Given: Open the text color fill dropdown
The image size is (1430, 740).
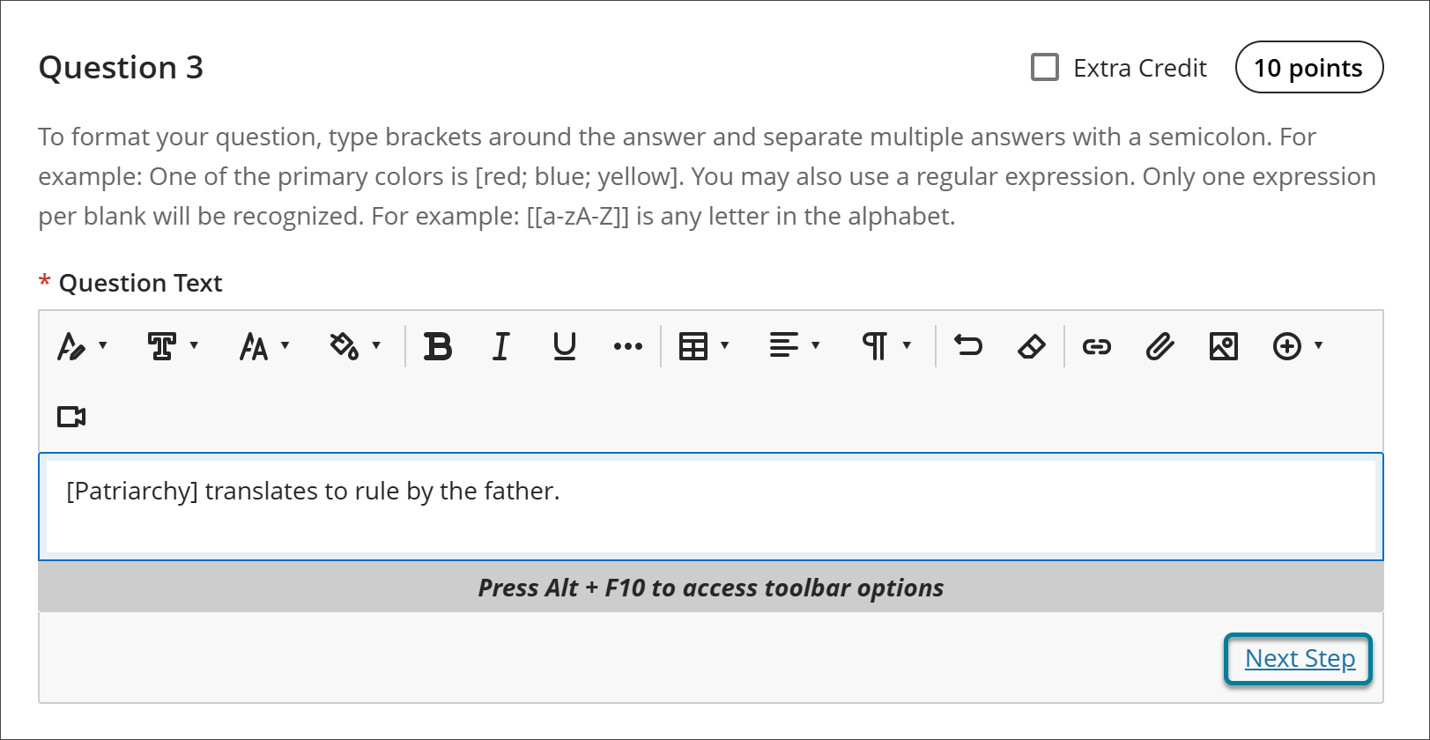Looking at the screenshot, I should tap(355, 346).
